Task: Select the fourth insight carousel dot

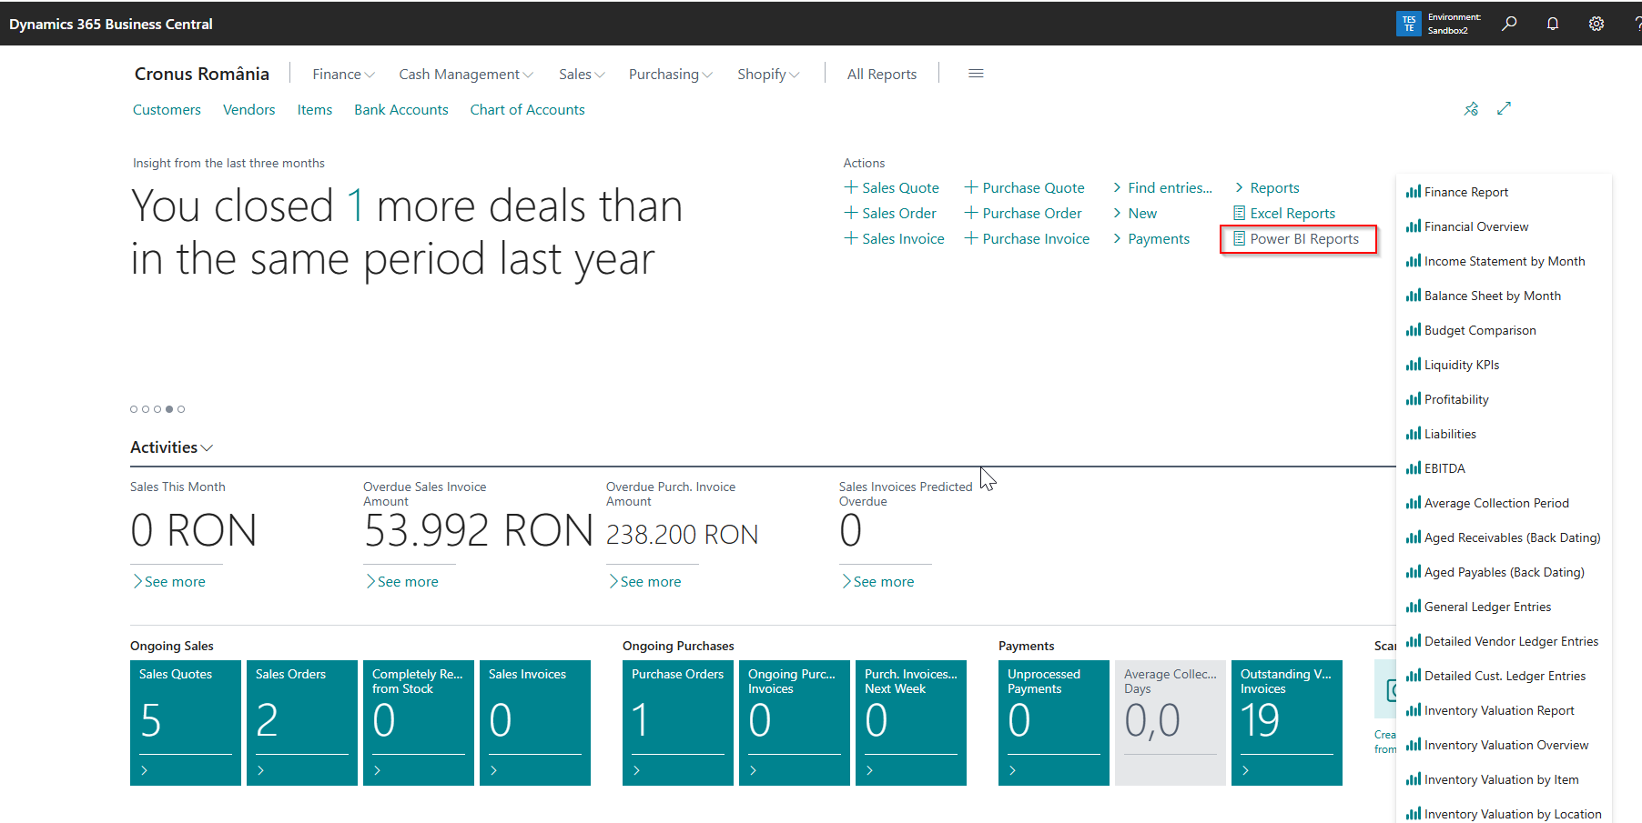Action: 169,409
